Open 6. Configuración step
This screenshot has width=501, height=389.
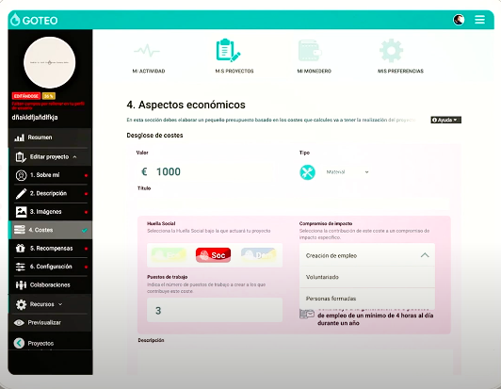click(x=51, y=267)
